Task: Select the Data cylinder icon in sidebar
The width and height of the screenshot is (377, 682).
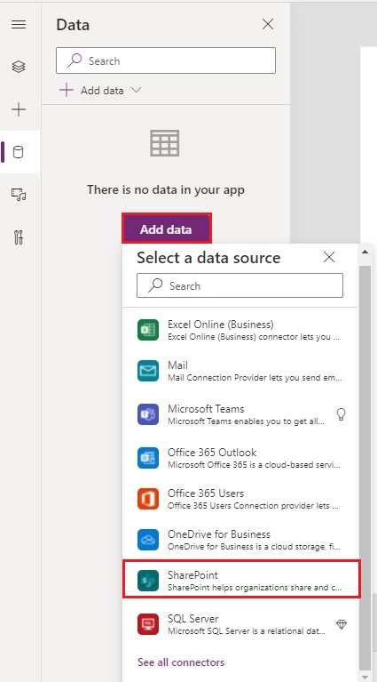Action: pyautogui.click(x=19, y=152)
